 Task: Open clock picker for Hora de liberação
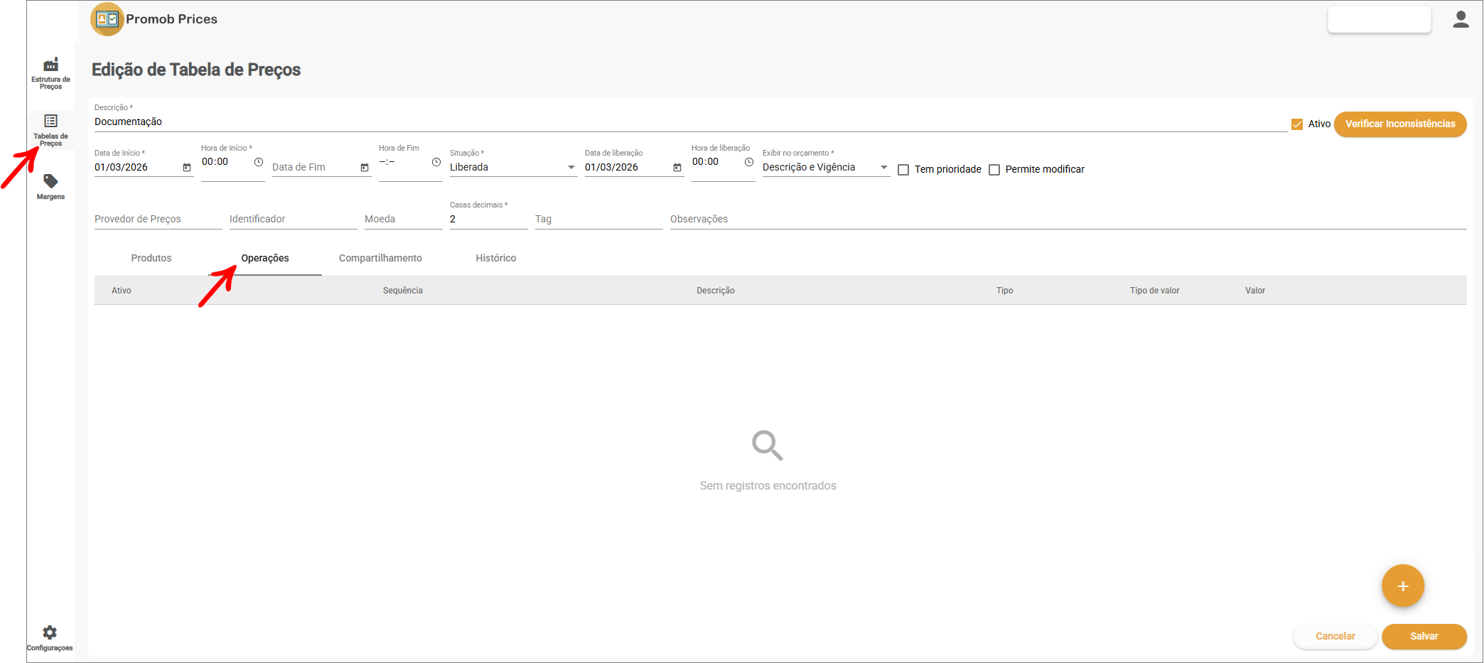[749, 163]
